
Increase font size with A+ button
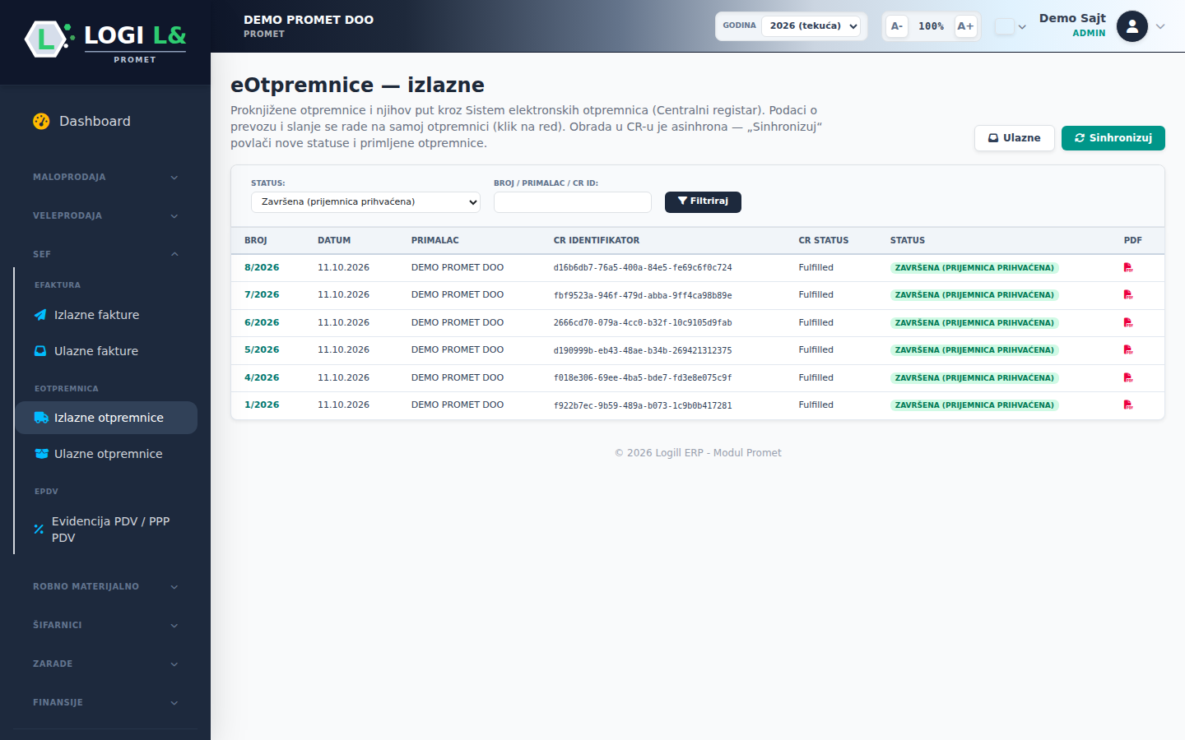tap(965, 26)
